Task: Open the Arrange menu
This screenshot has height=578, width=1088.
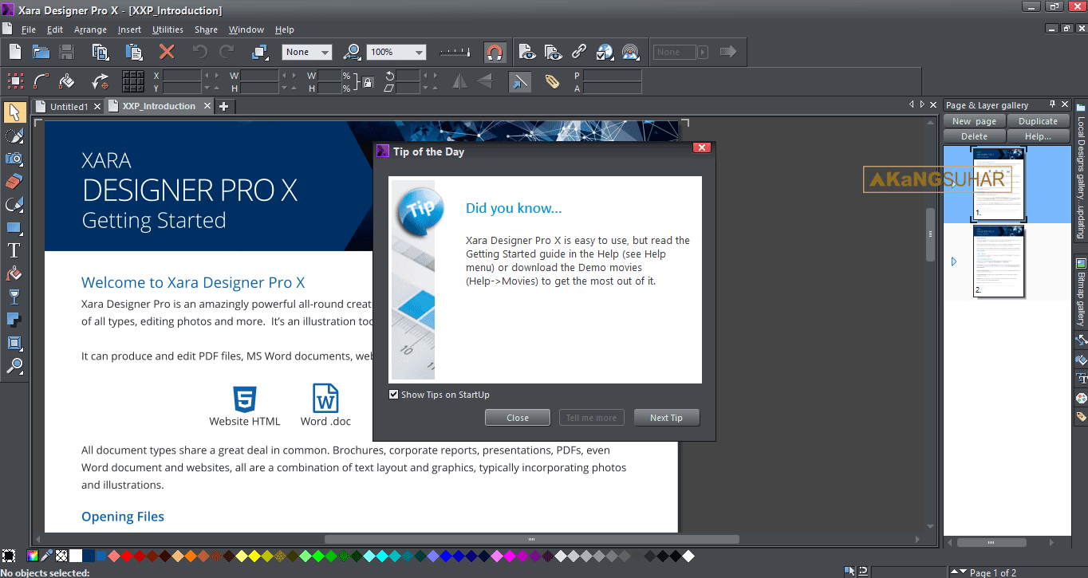Action: pyautogui.click(x=90, y=29)
